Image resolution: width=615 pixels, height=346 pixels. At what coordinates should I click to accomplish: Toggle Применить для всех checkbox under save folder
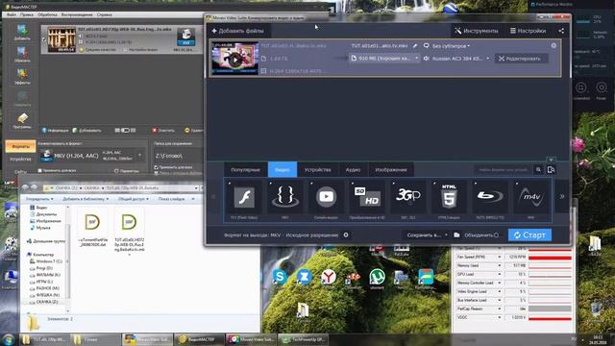point(157,167)
